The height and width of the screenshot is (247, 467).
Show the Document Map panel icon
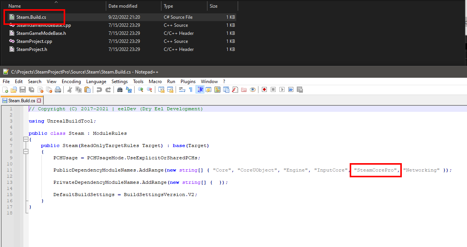[217, 90]
